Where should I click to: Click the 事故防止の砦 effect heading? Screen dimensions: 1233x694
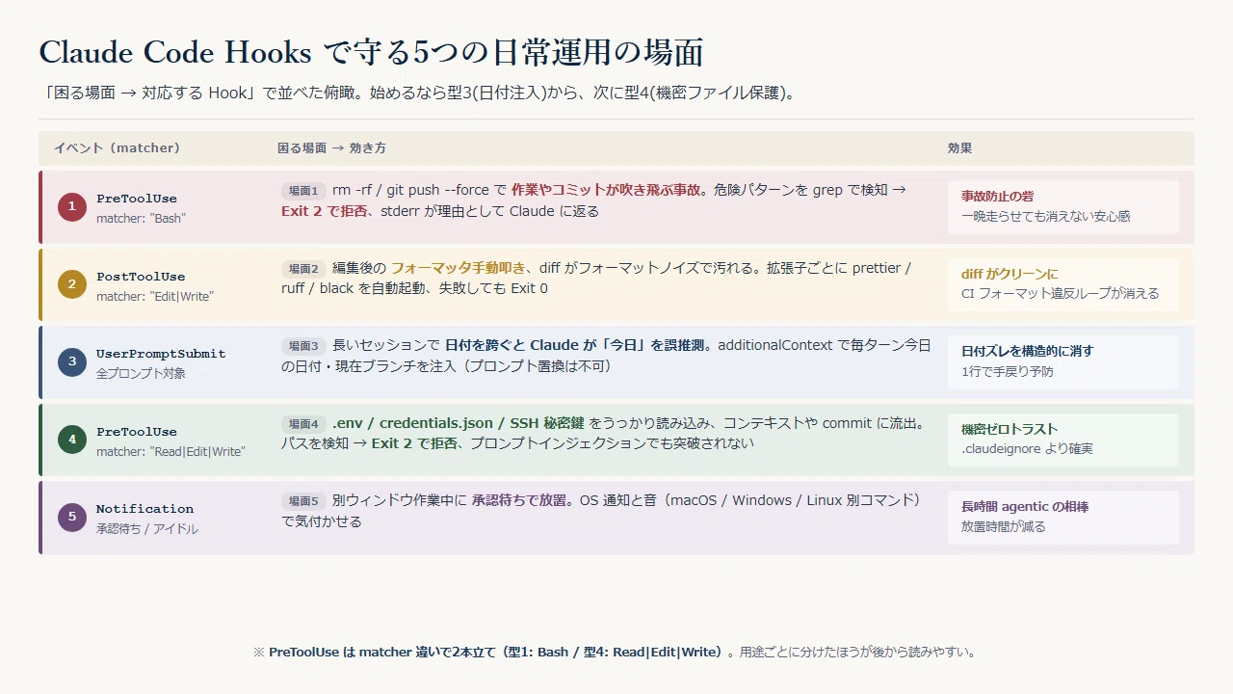point(997,197)
